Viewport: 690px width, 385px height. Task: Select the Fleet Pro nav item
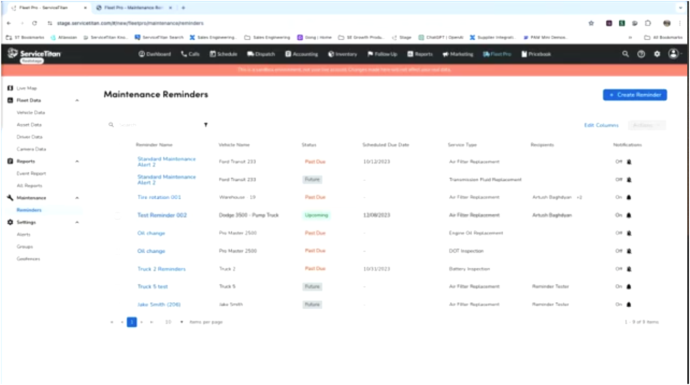pyautogui.click(x=497, y=54)
